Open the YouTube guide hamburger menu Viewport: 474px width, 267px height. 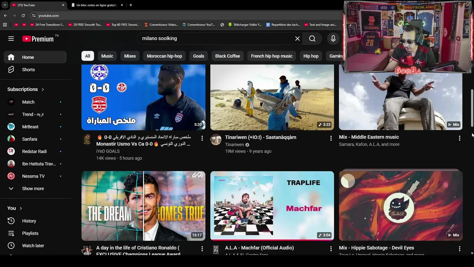(x=11, y=39)
